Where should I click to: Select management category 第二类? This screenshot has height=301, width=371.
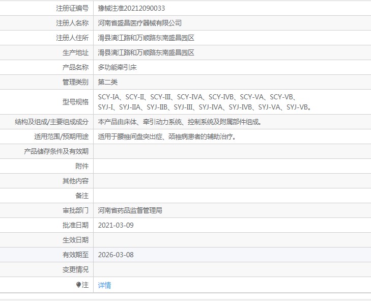108,82
